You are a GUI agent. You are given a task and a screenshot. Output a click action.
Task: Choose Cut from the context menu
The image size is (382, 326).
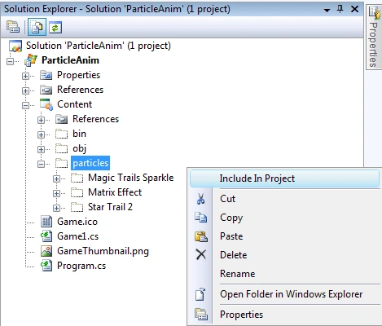click(284, 199)
